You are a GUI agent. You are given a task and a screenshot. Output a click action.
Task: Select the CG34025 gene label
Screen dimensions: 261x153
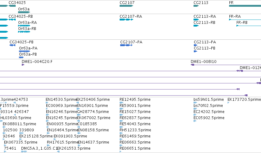[x=17, y=3]
